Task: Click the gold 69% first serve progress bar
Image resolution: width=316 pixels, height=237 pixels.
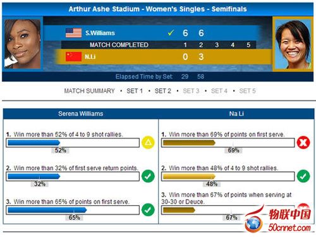Action: click(x=228, y=143)
